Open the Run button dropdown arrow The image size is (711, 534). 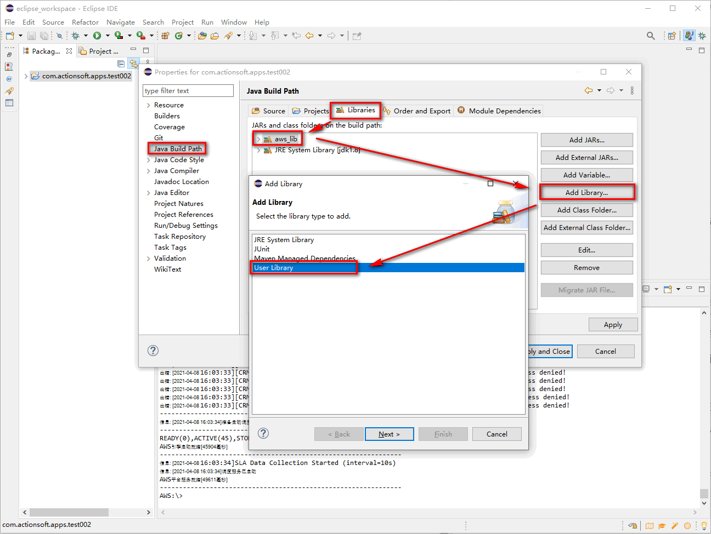point(108,36)
